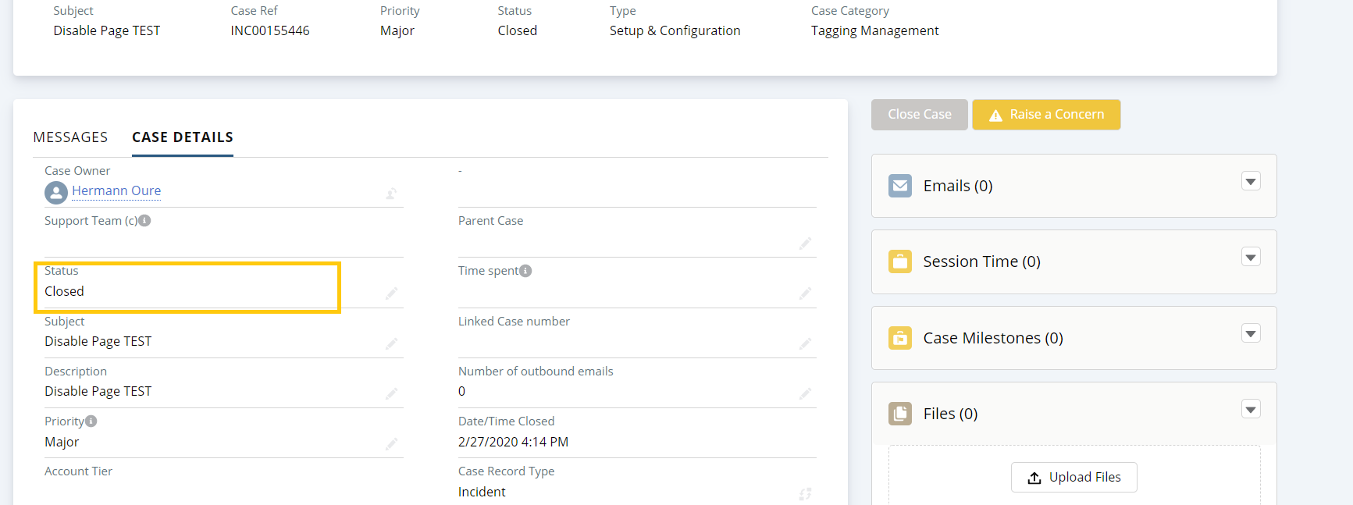Image resolution: width=1353 pixels, height=505 pixels.
Task: Show the Support Team info tooltip icon
Action: (144, 221)
